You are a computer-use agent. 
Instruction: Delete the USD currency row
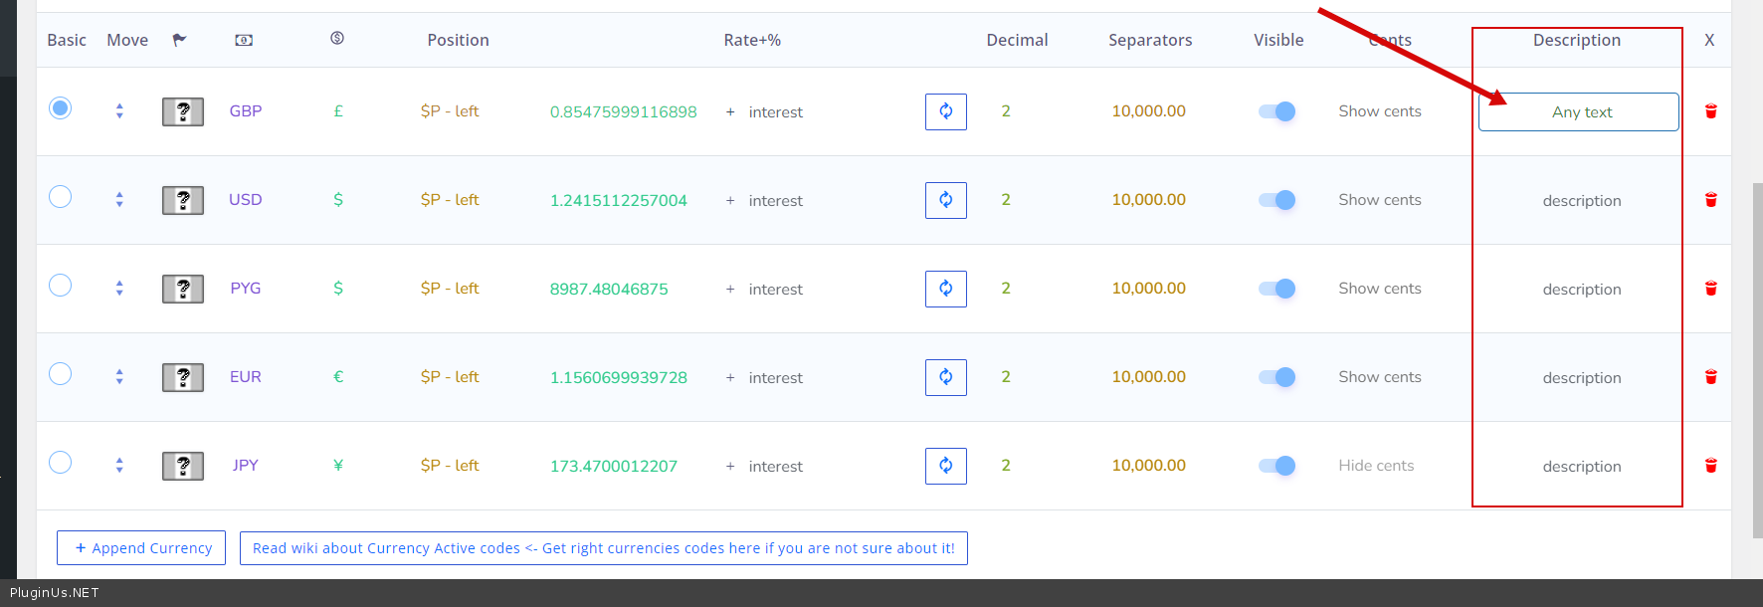(x=1710, y=200)
